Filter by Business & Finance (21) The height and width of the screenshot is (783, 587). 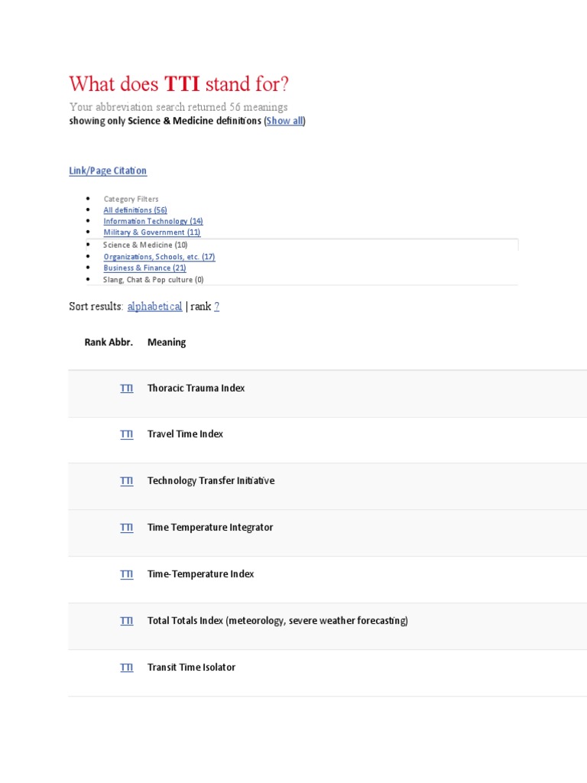click(144, 268)
